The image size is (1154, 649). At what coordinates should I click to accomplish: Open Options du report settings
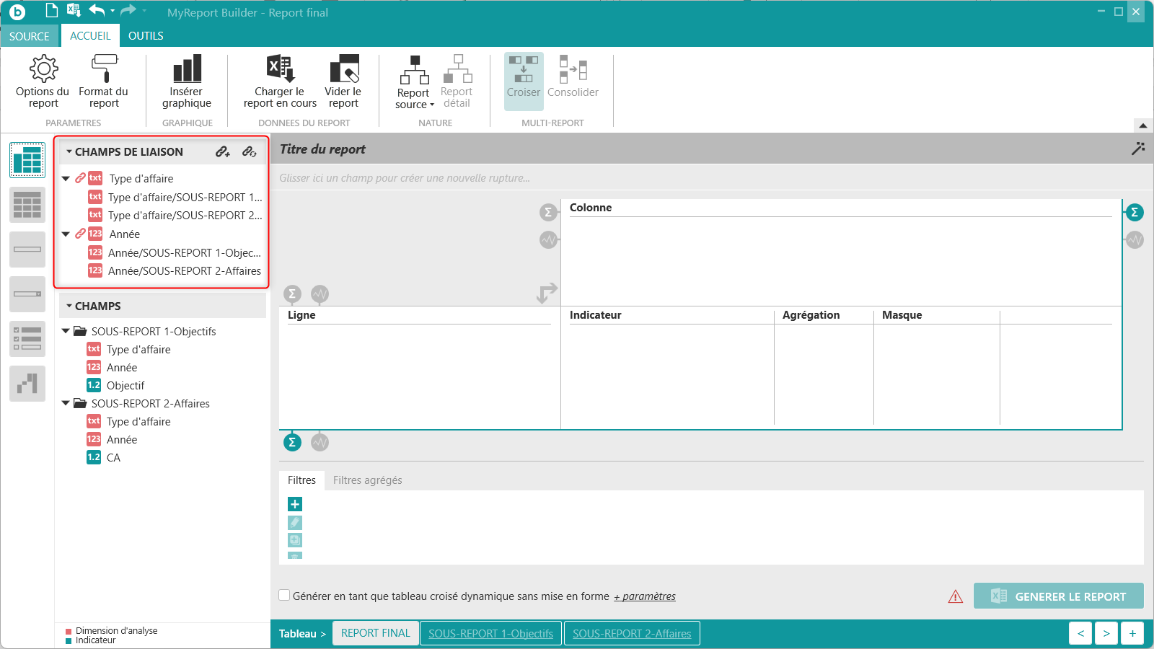click(43, 81)
